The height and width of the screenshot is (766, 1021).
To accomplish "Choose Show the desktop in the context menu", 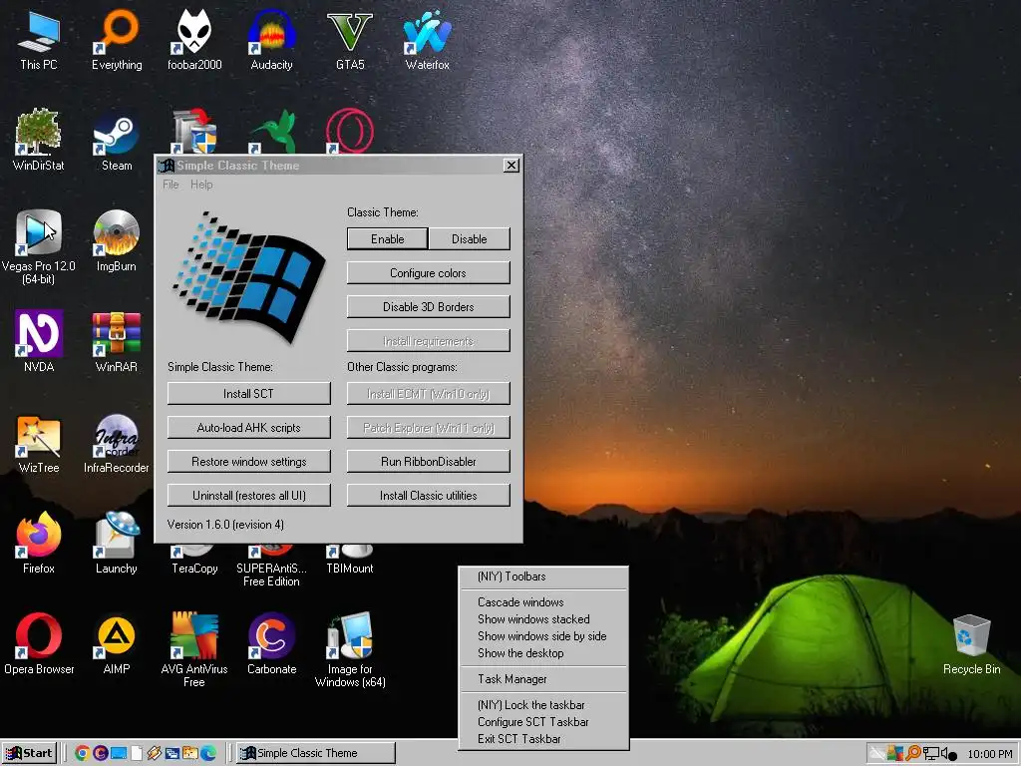I will pyautogui.click(x=543, y=653).
